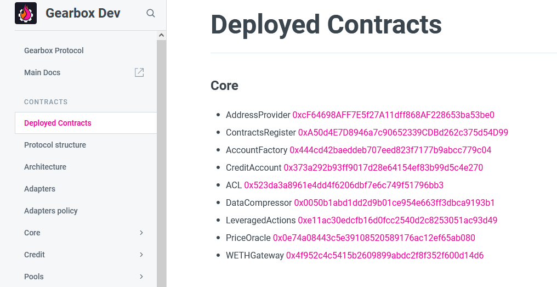Click the Gearbox flame logo icon
Image resolution: width=557 pixels, height=287 pixels.
(26, 13)
